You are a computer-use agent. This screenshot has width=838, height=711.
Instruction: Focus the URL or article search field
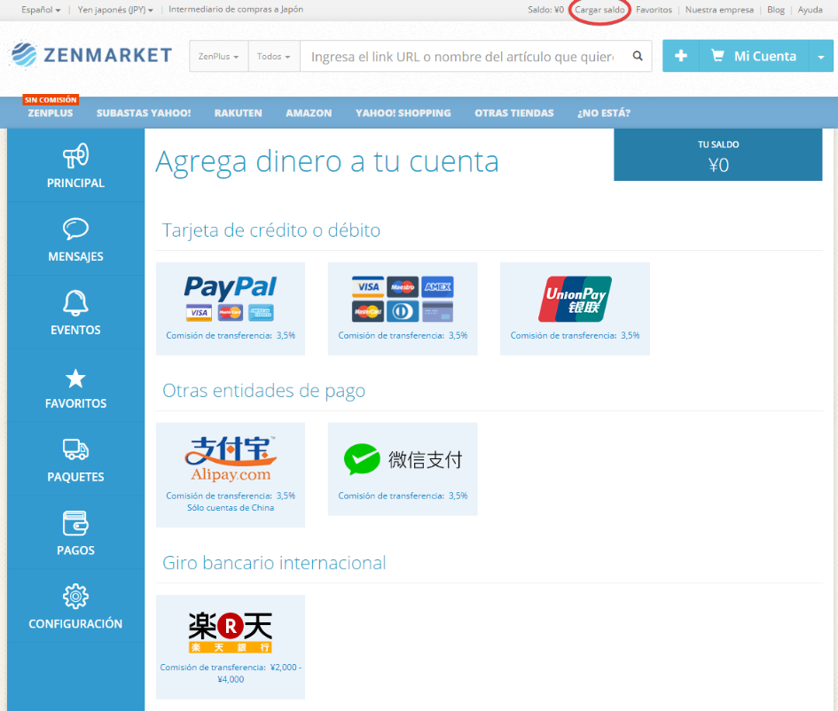463,56
